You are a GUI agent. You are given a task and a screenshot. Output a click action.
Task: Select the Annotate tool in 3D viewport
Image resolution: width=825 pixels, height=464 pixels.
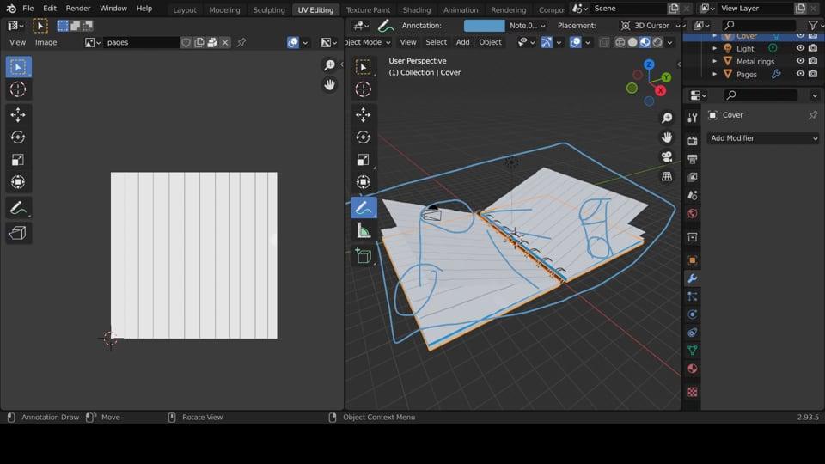coord(363,208)
